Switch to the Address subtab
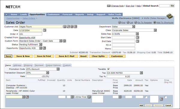 pos(17,65)
